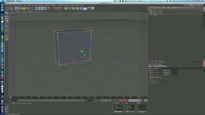
Task: Go to the end of the animation
Action: tap(116, 100)
